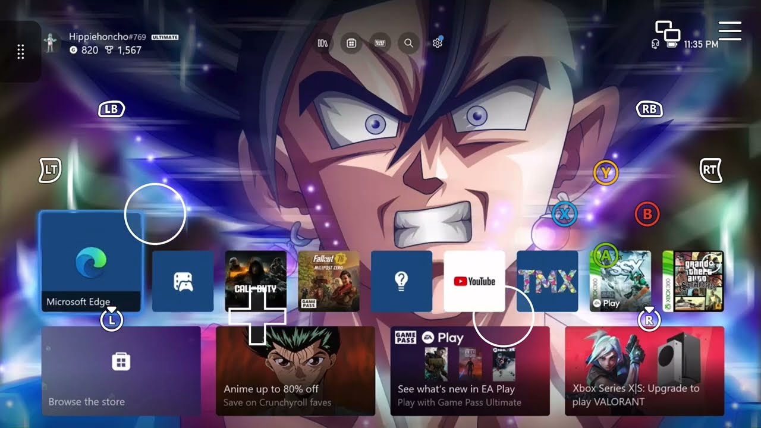Click the controller battery icon
Viewport: 761px width, 428px height.
click(x=672, y=45)
